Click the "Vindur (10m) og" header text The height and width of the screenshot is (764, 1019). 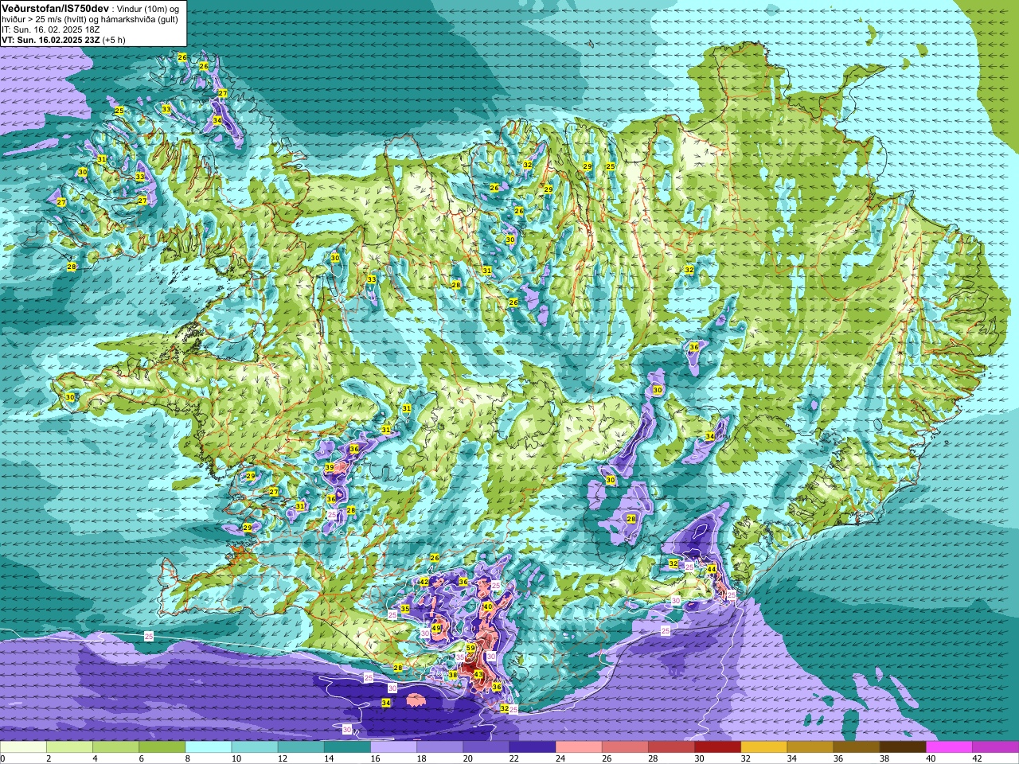148,8
